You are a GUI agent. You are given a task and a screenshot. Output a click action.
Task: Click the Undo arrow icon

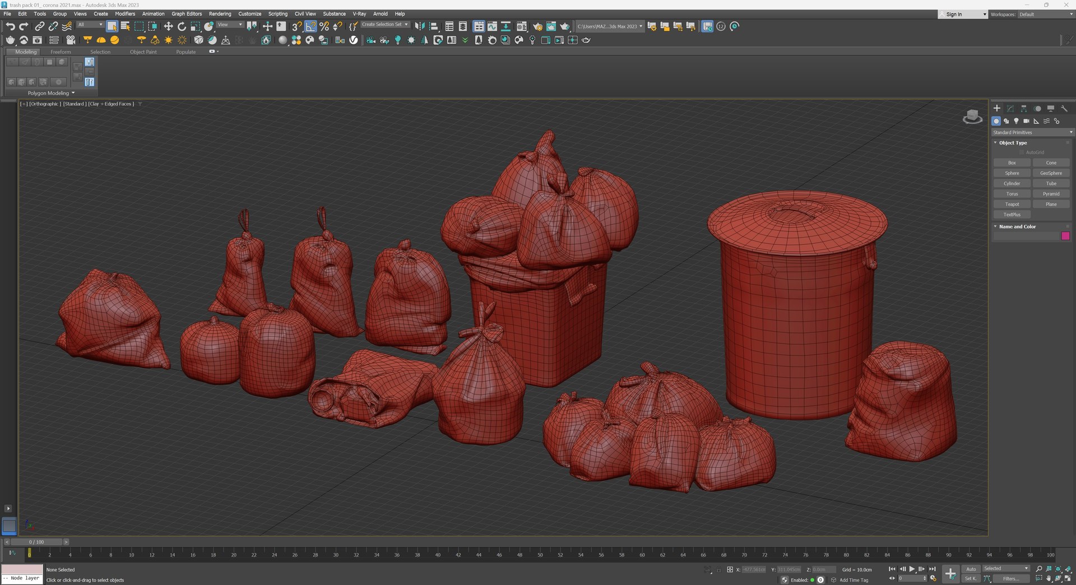10,26
